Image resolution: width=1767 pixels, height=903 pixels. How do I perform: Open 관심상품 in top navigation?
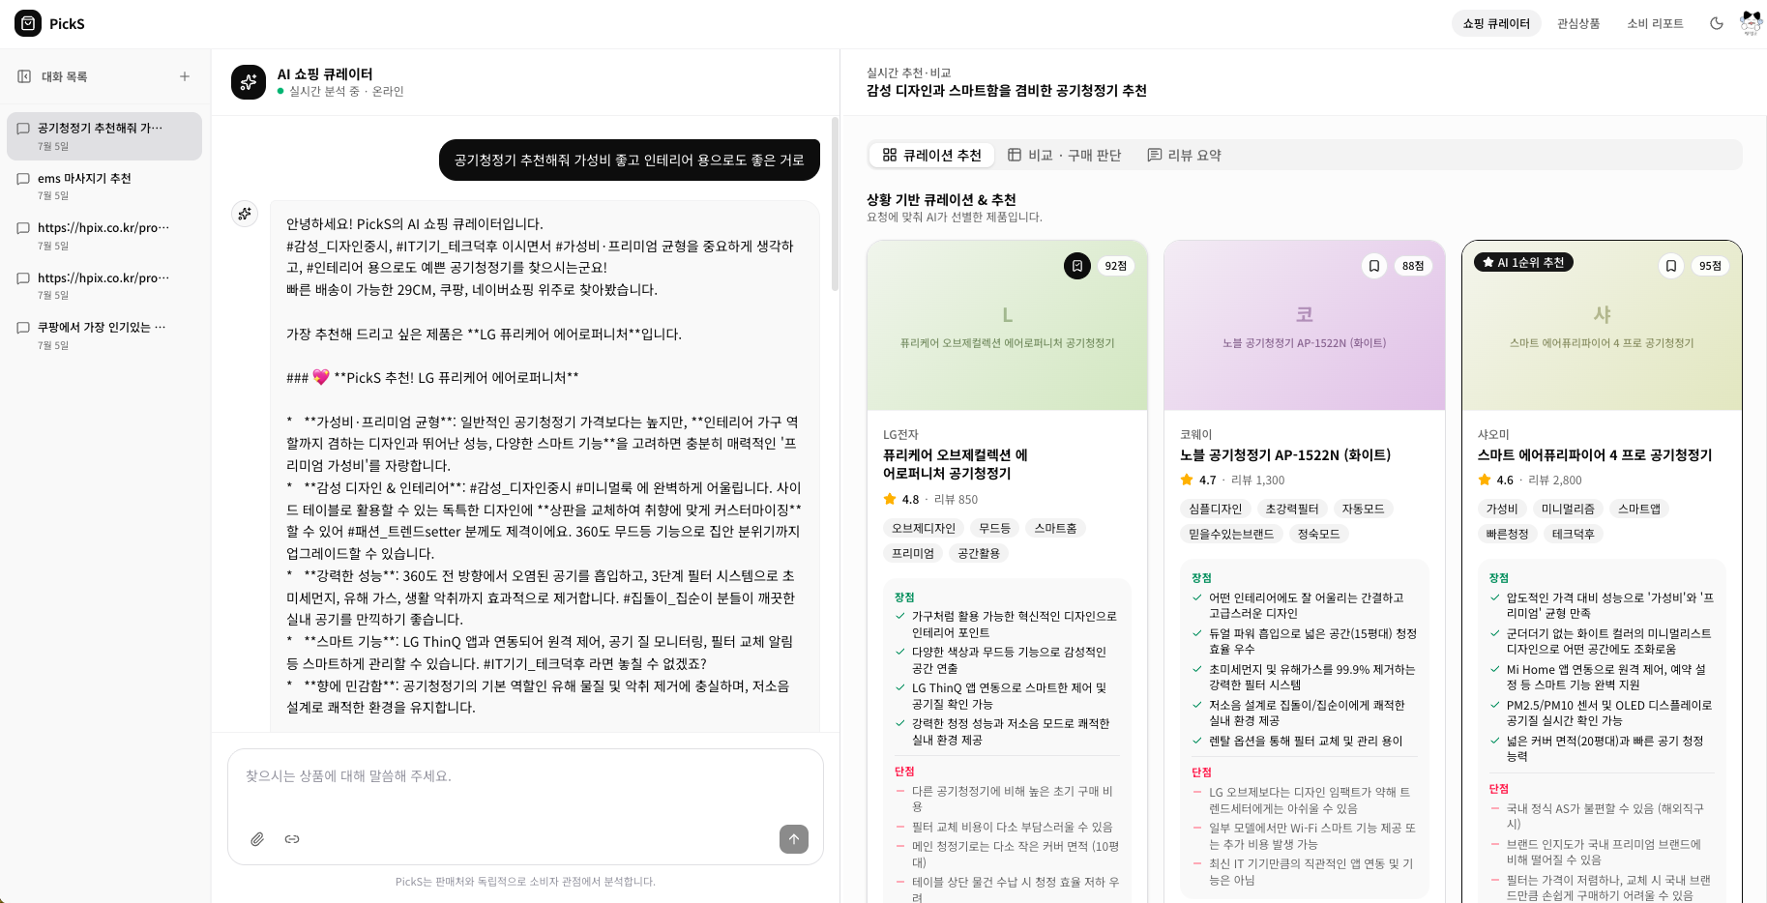pyautogui.click(x=1578, y=23)
